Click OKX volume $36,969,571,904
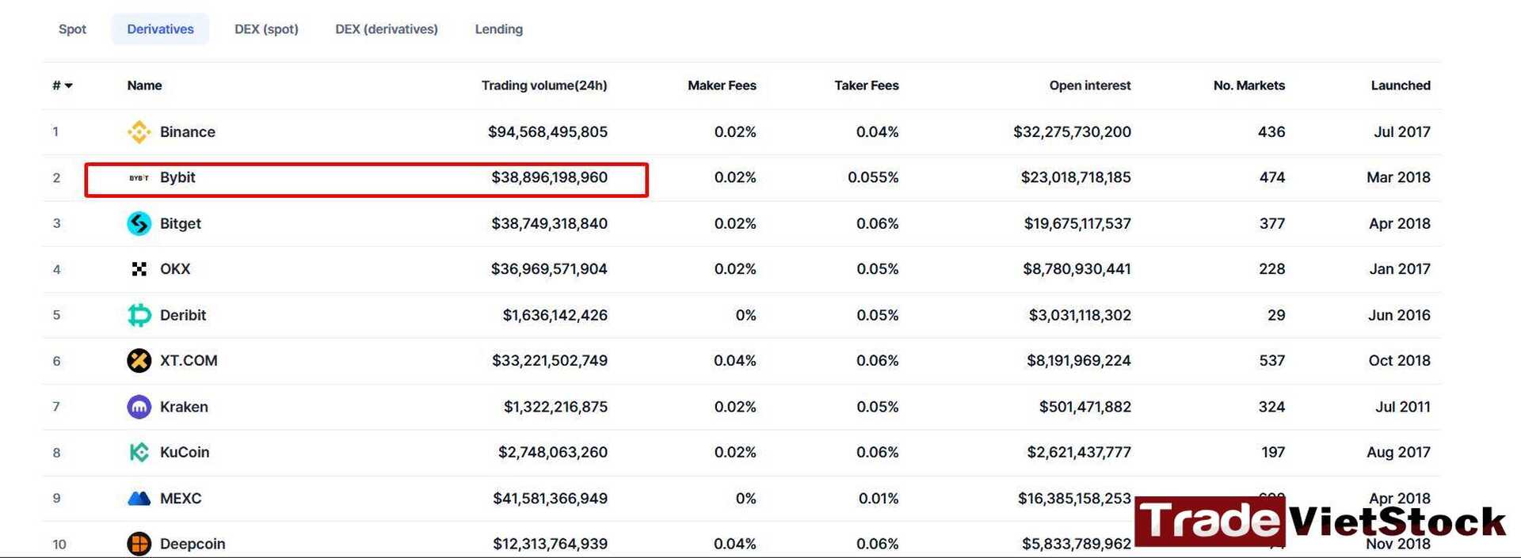The image size is (1521, 558). point(549,269)
